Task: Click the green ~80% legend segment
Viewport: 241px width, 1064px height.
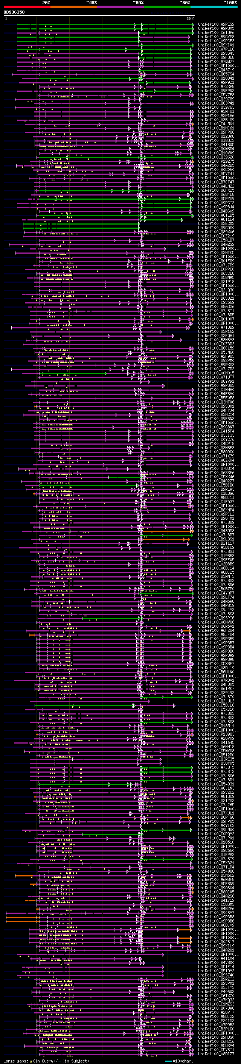Action: point(167,7)
